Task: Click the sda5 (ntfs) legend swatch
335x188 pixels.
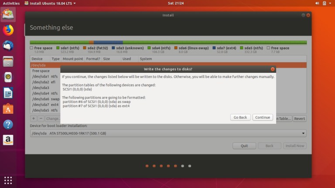Action: pos(241,48)
